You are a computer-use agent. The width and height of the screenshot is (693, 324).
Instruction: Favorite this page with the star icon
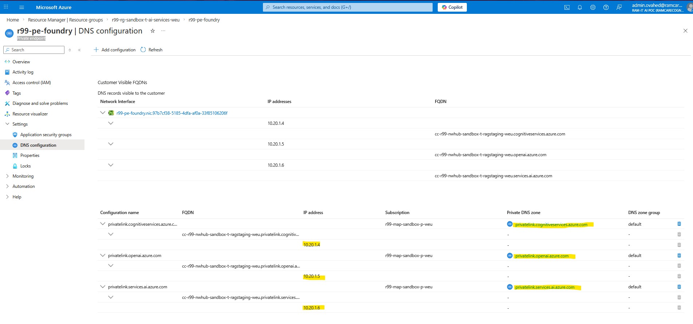pos(153,31)
